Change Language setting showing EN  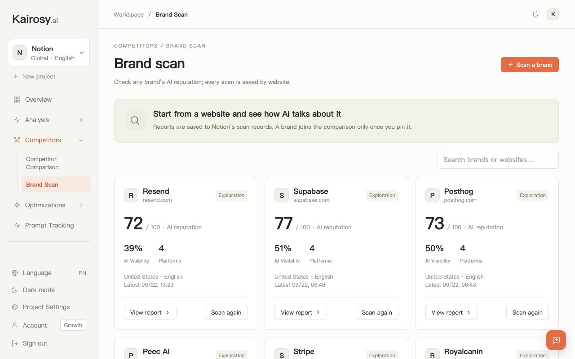(49, 273)
